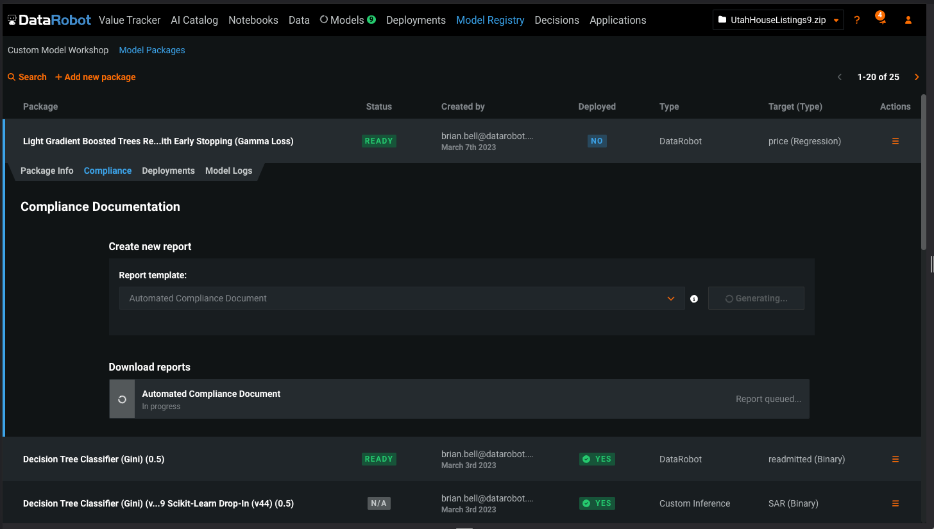934x529 pixels.
Task: Go to next page of packages
Action: [917, 77]
